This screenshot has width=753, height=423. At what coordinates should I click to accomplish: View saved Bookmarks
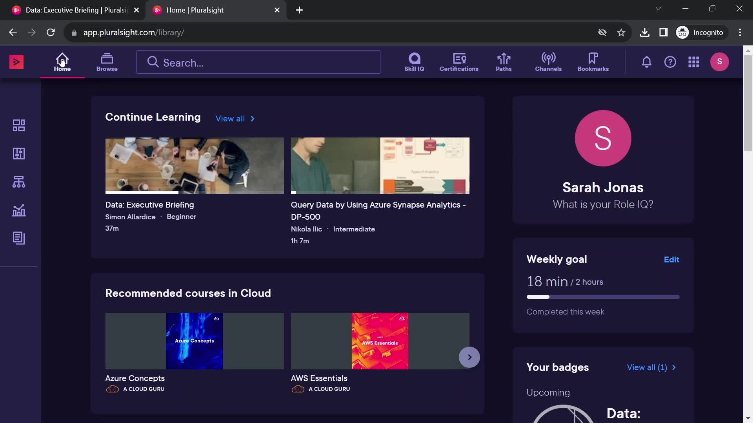pos(593,61)
